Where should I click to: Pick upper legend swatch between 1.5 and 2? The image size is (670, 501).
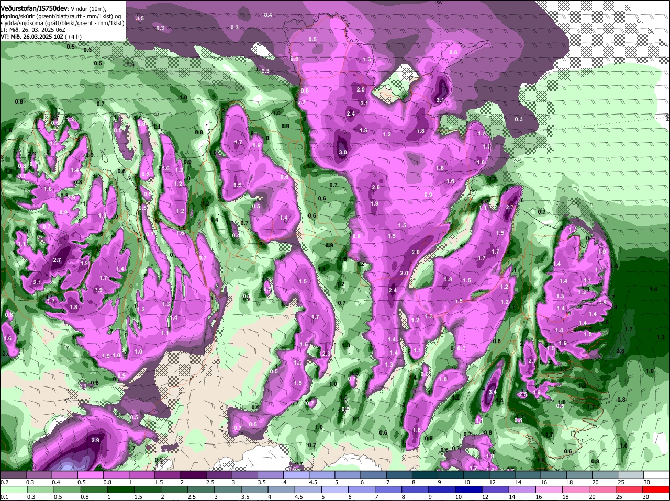pos(166,475)
